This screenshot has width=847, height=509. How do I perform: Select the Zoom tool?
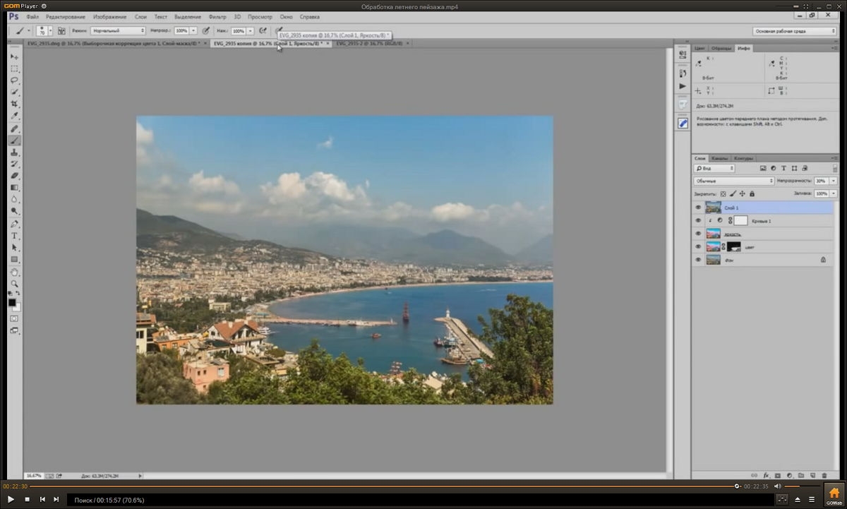click(15, 284)
